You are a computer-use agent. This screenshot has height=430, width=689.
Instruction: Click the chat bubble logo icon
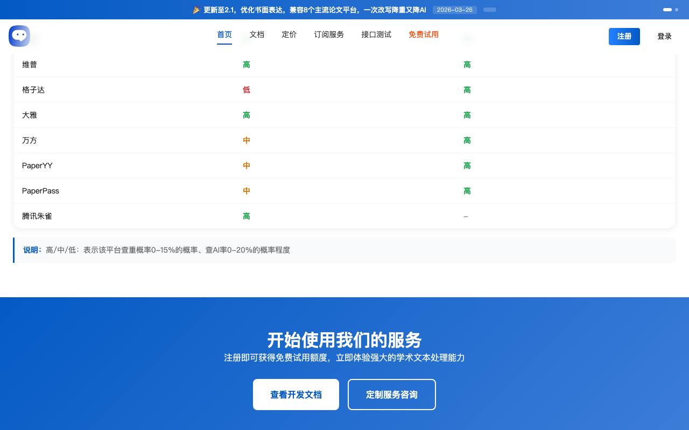click(19, 36)
